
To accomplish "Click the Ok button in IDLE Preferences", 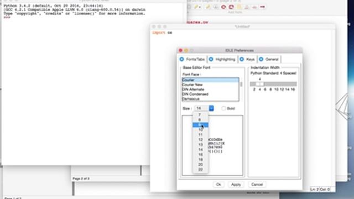I will click(218, 185).
